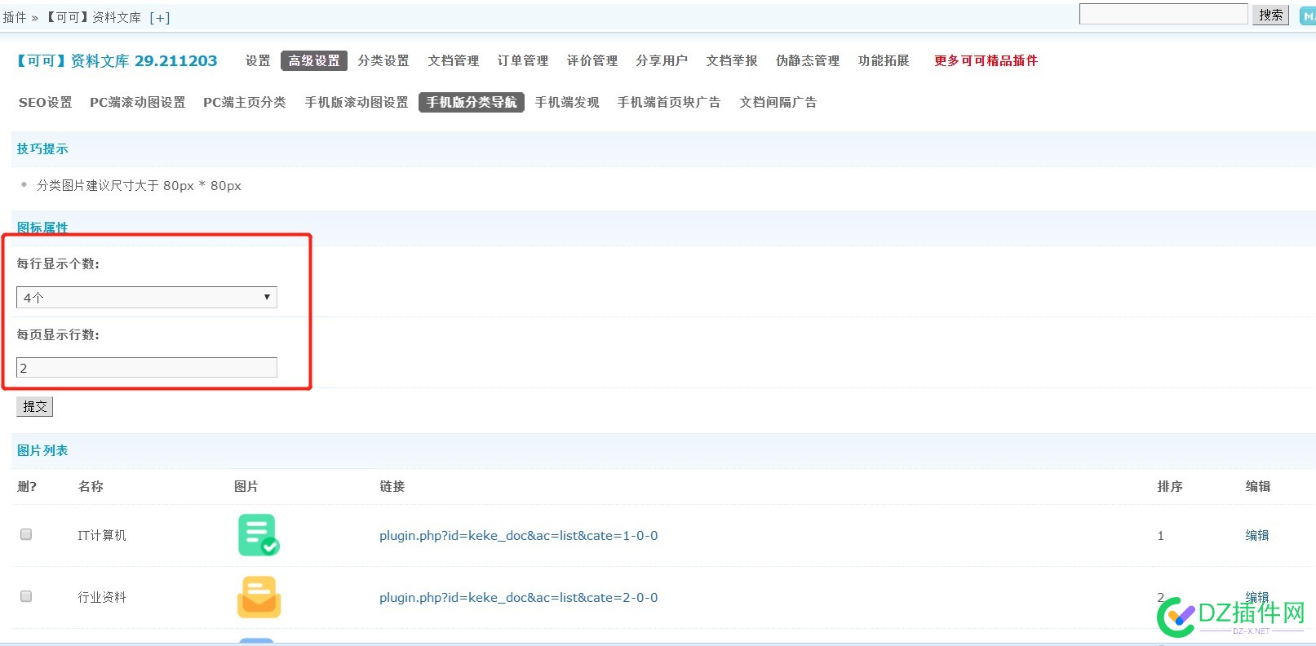This screenshot has width=1316, height=646.
Task: Switch to PC端主页分类 sub-tab
Action: [x=245, y=103]
